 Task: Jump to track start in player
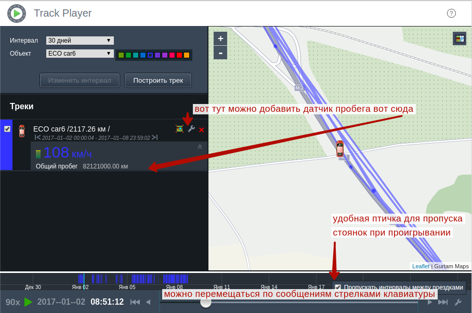[x=135, y=302]
